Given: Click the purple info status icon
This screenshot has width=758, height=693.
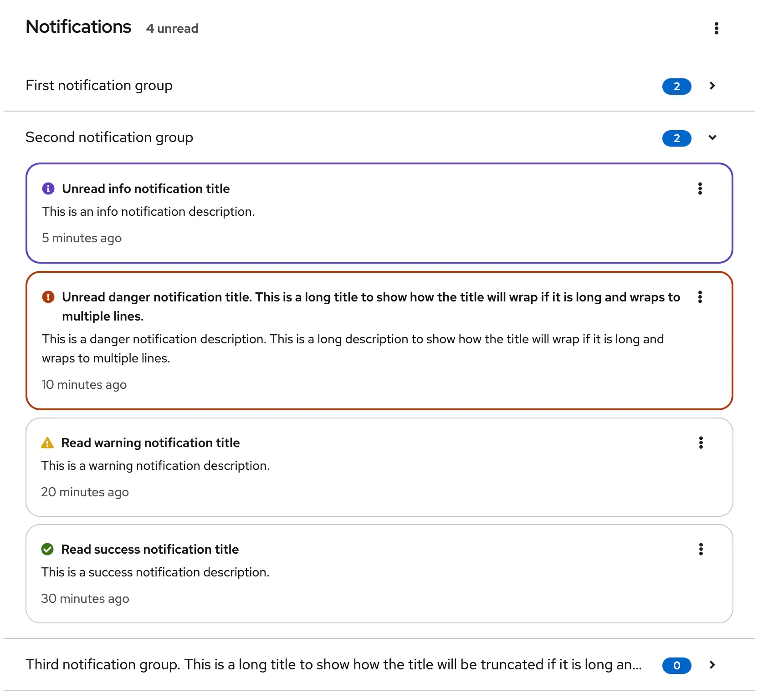Looking at the screenshot, I should coord(48,189).
